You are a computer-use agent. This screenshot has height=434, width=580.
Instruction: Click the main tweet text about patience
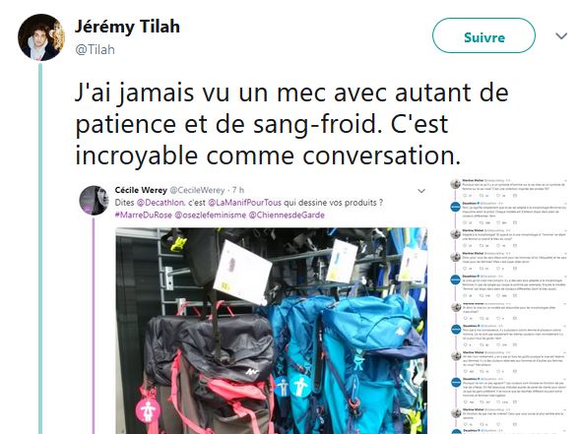point(291,124)
